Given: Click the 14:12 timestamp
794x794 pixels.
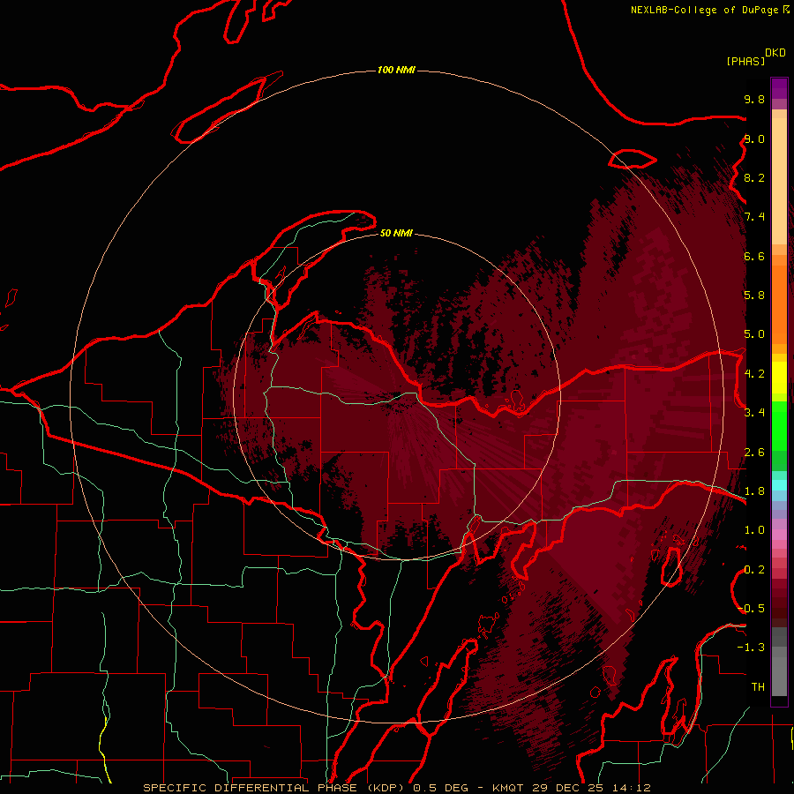Looking at the screenshot, I should tap(631, 788).
